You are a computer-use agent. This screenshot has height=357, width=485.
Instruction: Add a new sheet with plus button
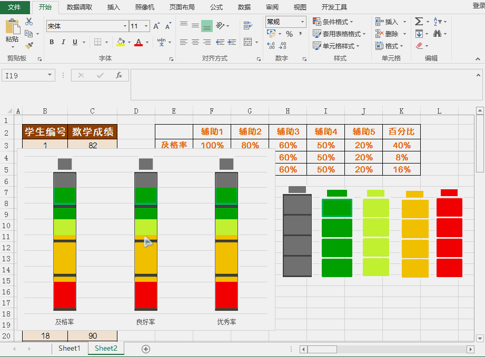tap(146, 349)
